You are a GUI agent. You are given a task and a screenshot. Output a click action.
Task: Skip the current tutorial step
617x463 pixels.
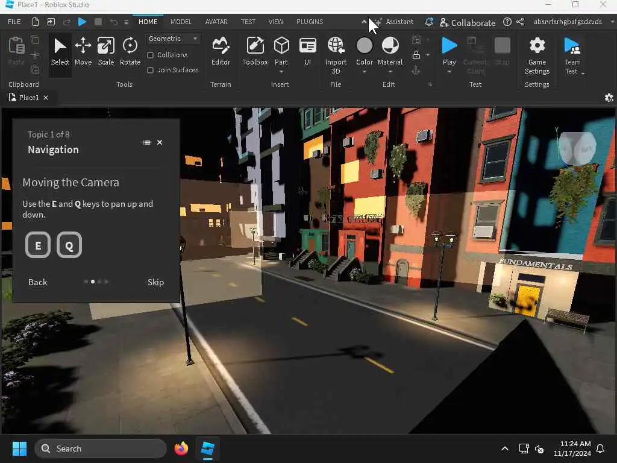[x=155, y=282]
